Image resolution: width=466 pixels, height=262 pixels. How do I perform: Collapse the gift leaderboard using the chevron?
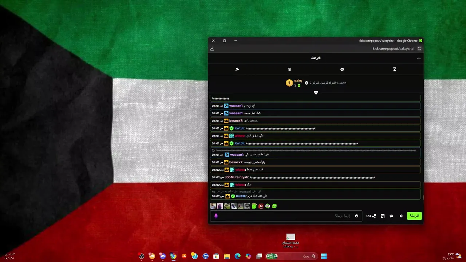316,93
